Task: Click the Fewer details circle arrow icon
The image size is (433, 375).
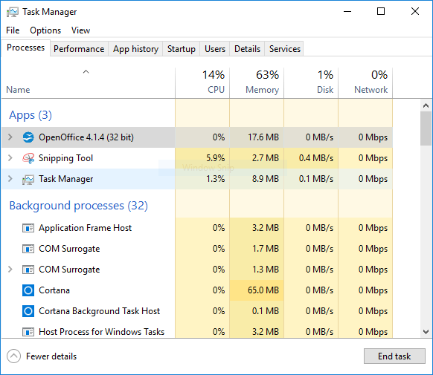Action: pos(14,356)
